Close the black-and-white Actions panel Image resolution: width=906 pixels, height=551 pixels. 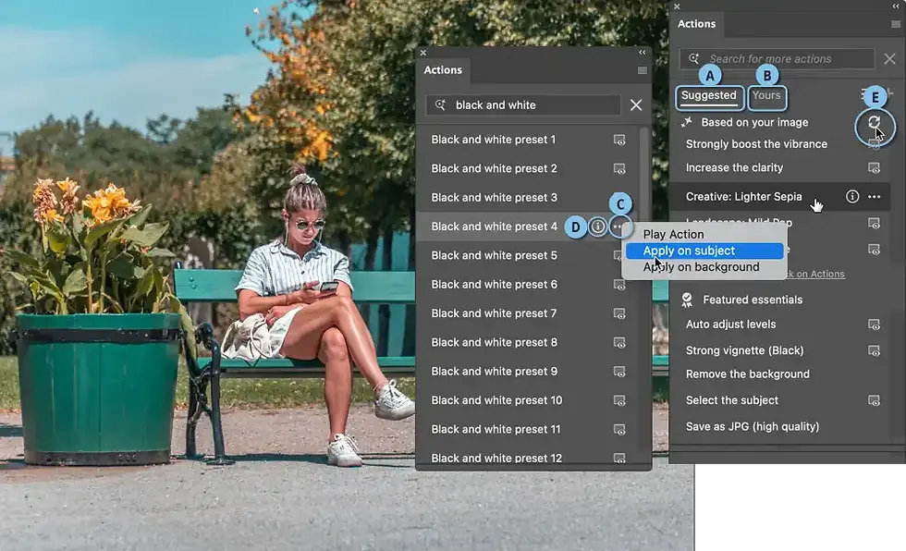423,53
